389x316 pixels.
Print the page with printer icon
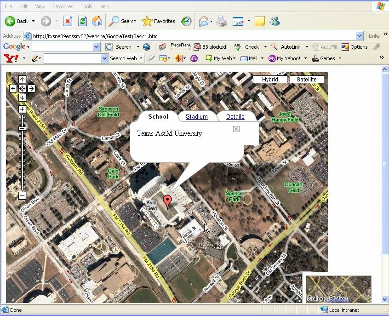point(222,21)
